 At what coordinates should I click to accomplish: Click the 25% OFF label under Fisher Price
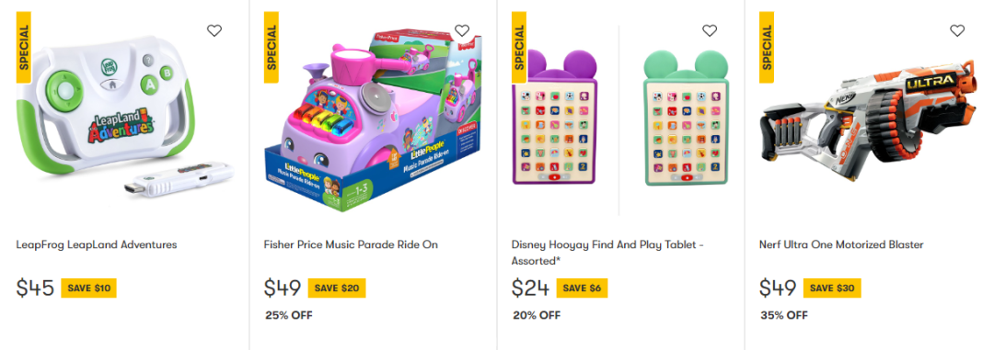pyautogui.click(x=289, y=315)
